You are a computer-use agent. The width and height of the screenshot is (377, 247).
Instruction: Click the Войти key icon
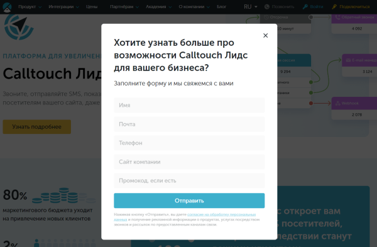[x=305, y=7]
